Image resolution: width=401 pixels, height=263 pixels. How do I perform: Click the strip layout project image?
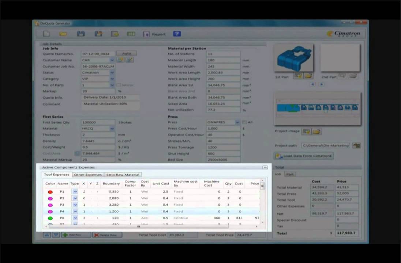(317, 108)
